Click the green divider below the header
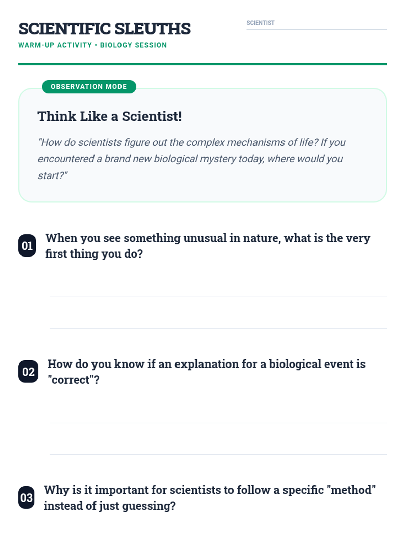 (x=202, y=64)
